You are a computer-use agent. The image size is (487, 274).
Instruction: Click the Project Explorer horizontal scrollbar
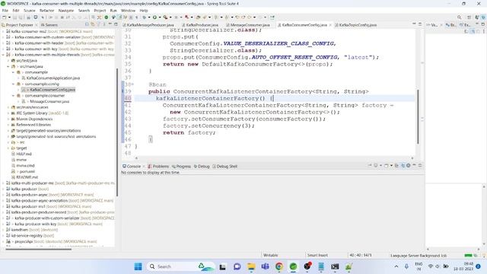coord(38,249)
